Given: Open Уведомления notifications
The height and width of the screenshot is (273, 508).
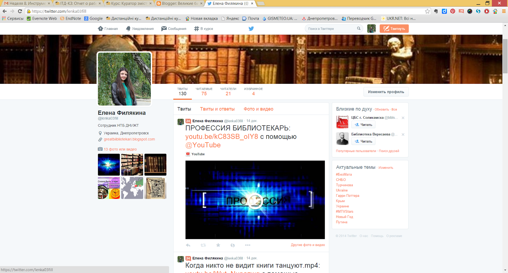Looking at the screenshot, I should click(x=140, y=29).
